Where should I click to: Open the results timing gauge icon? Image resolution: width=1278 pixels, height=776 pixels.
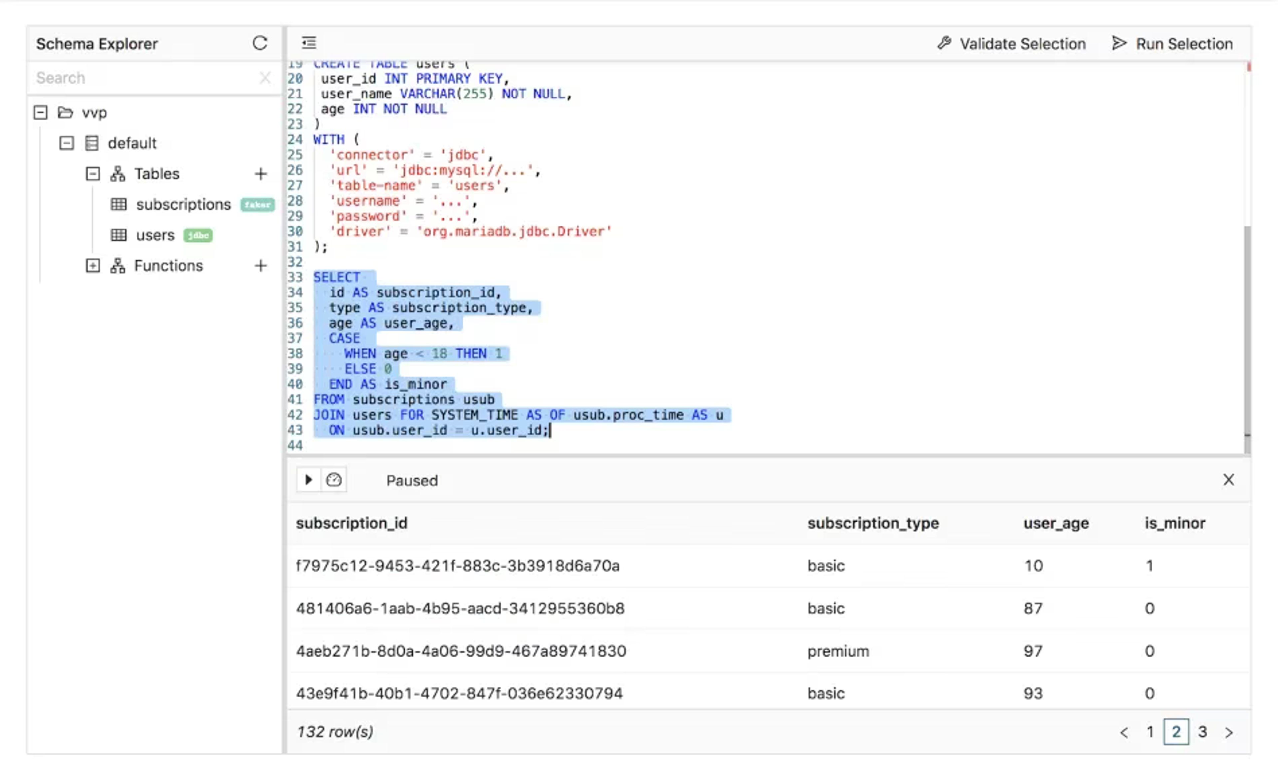[x=334, y=480]
